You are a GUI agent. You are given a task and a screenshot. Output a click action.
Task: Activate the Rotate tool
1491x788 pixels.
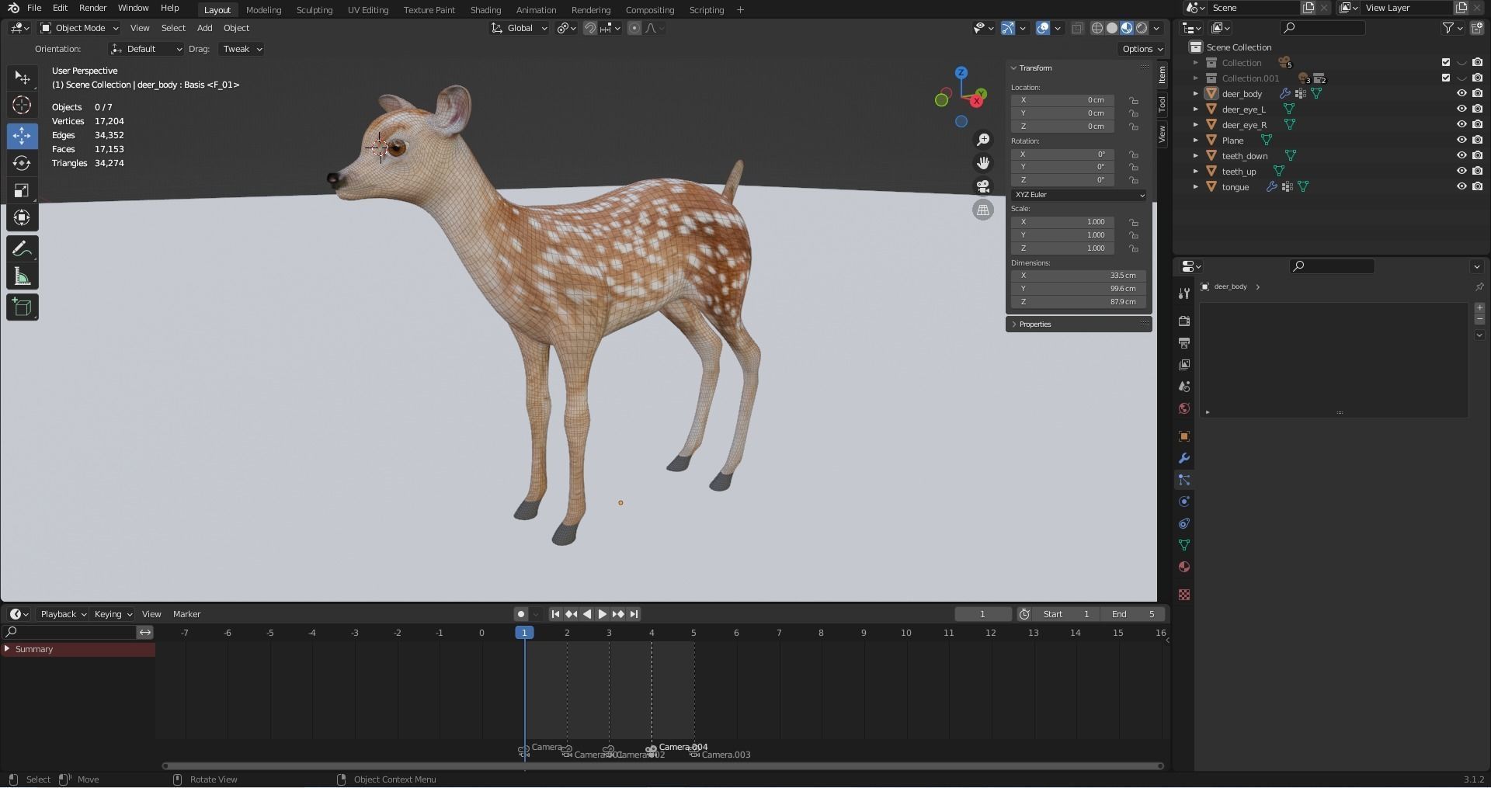tap(22, 163)
